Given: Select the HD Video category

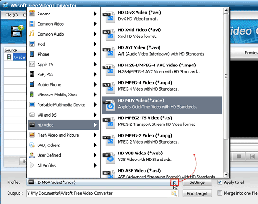Looking at the screenshot, I should (63, 125).
